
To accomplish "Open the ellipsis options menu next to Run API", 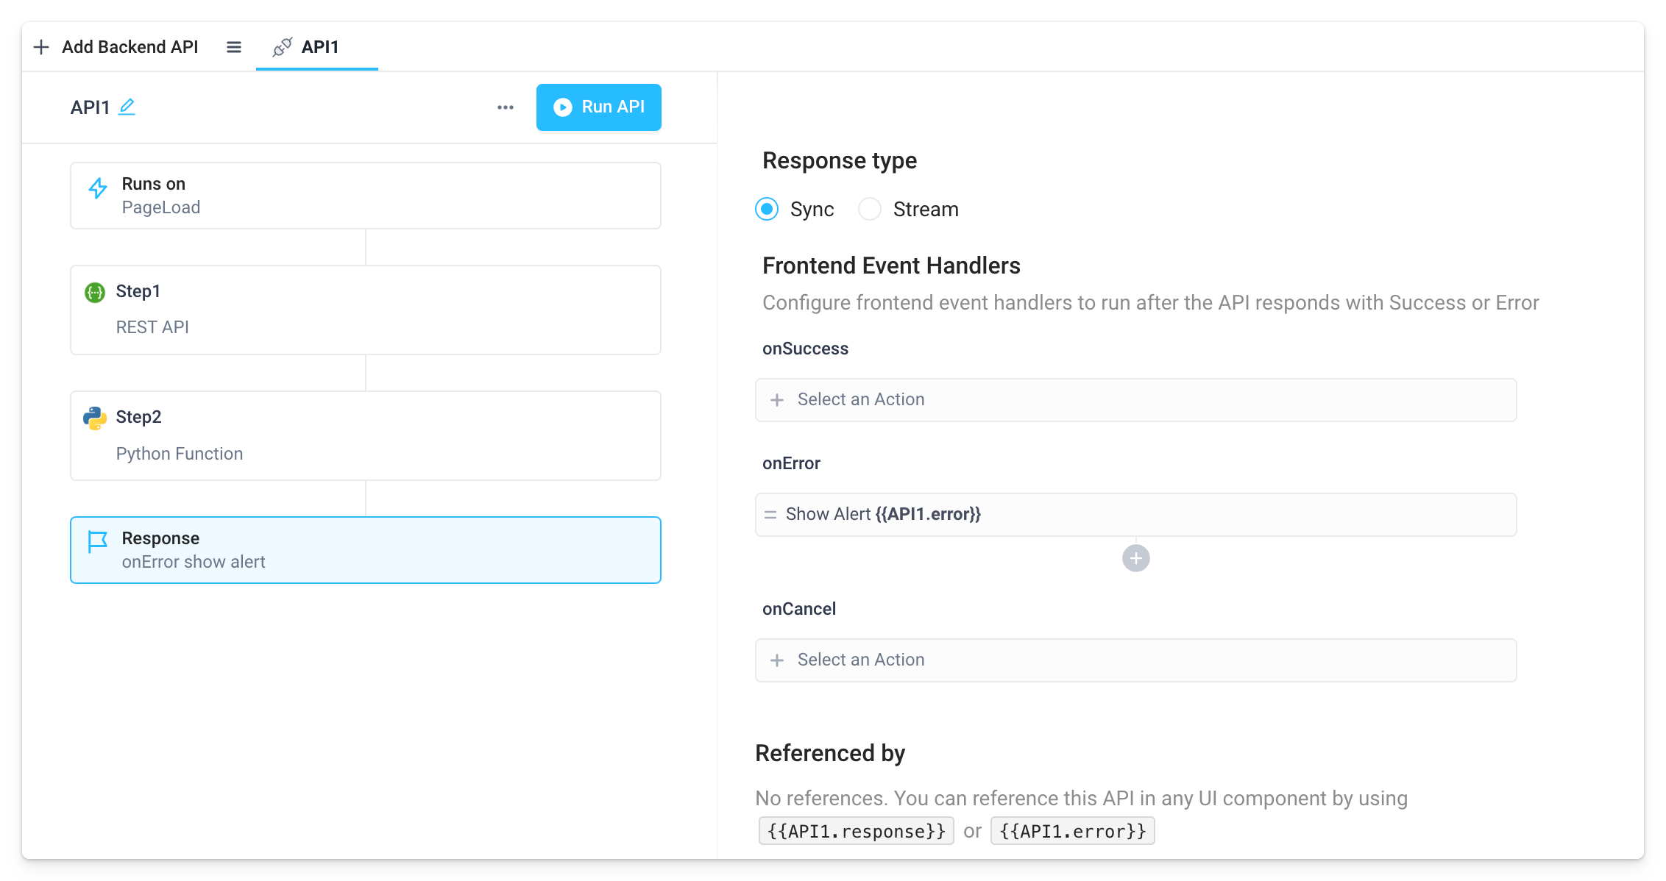I will point(505,107).
